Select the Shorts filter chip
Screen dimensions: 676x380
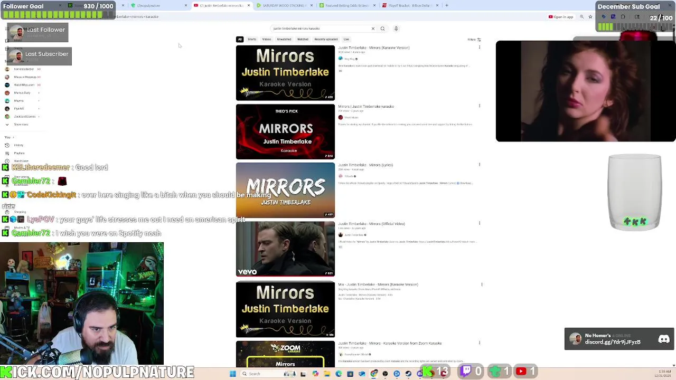point(252,39)
